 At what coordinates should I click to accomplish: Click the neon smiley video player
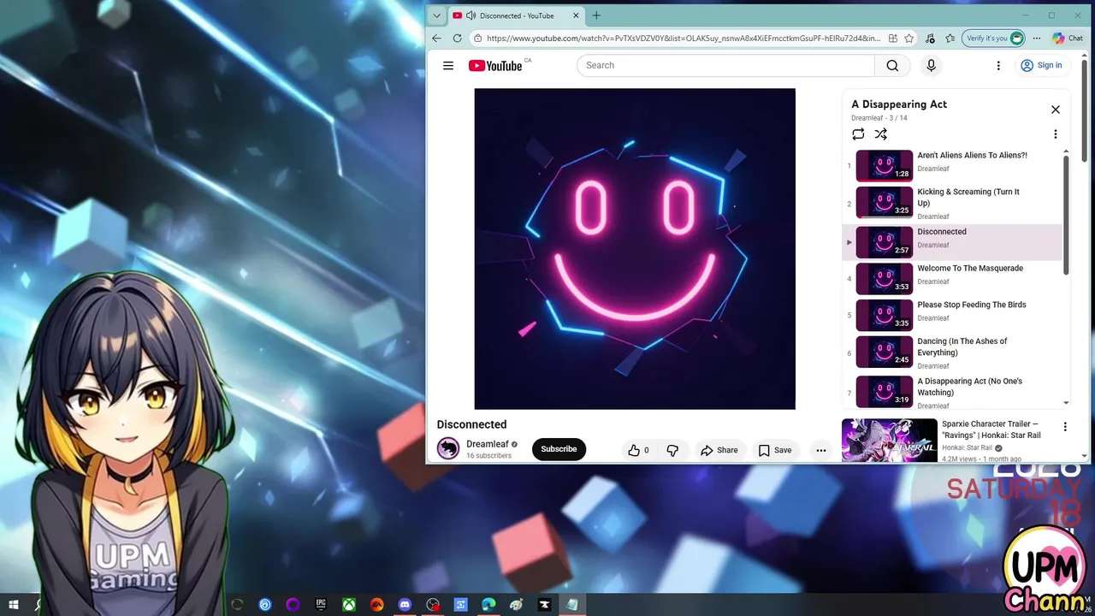pyautogui.click(x=635, y=249)
